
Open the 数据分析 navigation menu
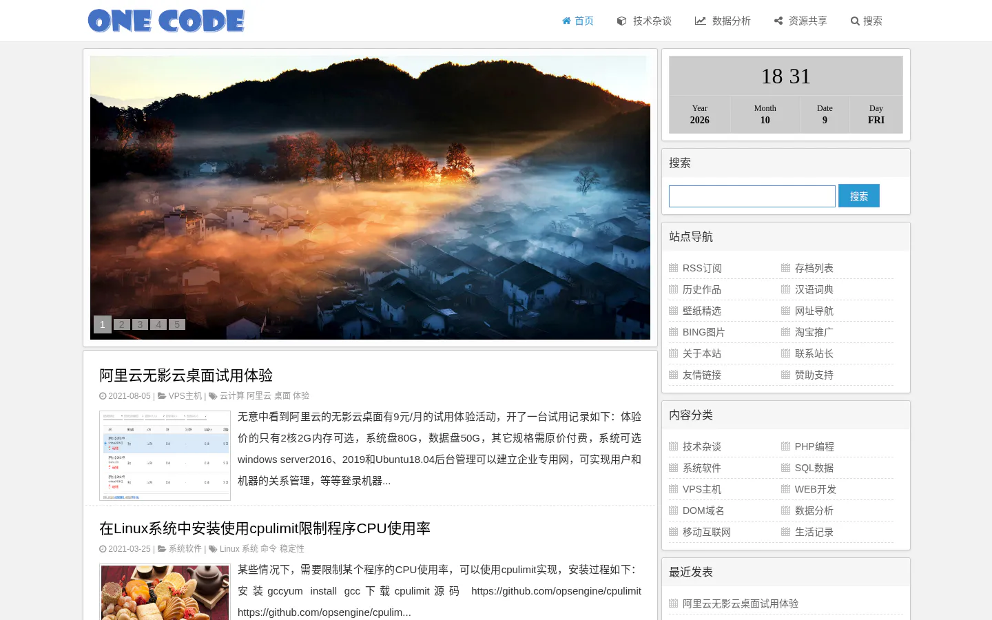723,21
